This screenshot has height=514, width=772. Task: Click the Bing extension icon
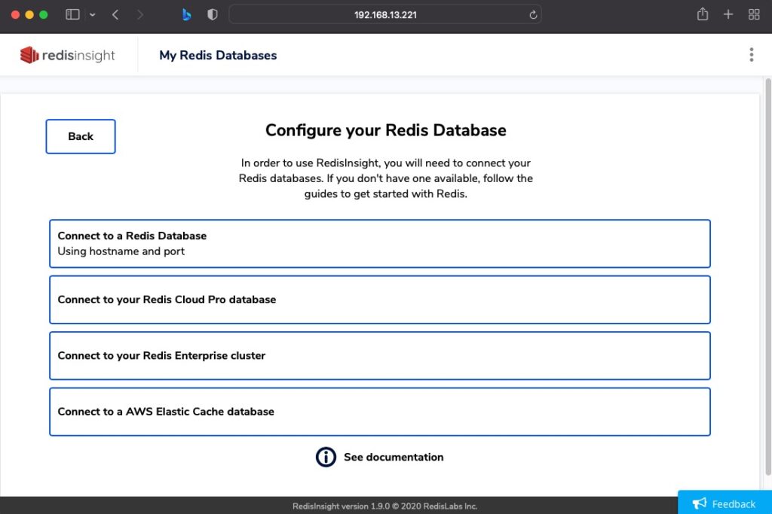[x=186, y=15]
